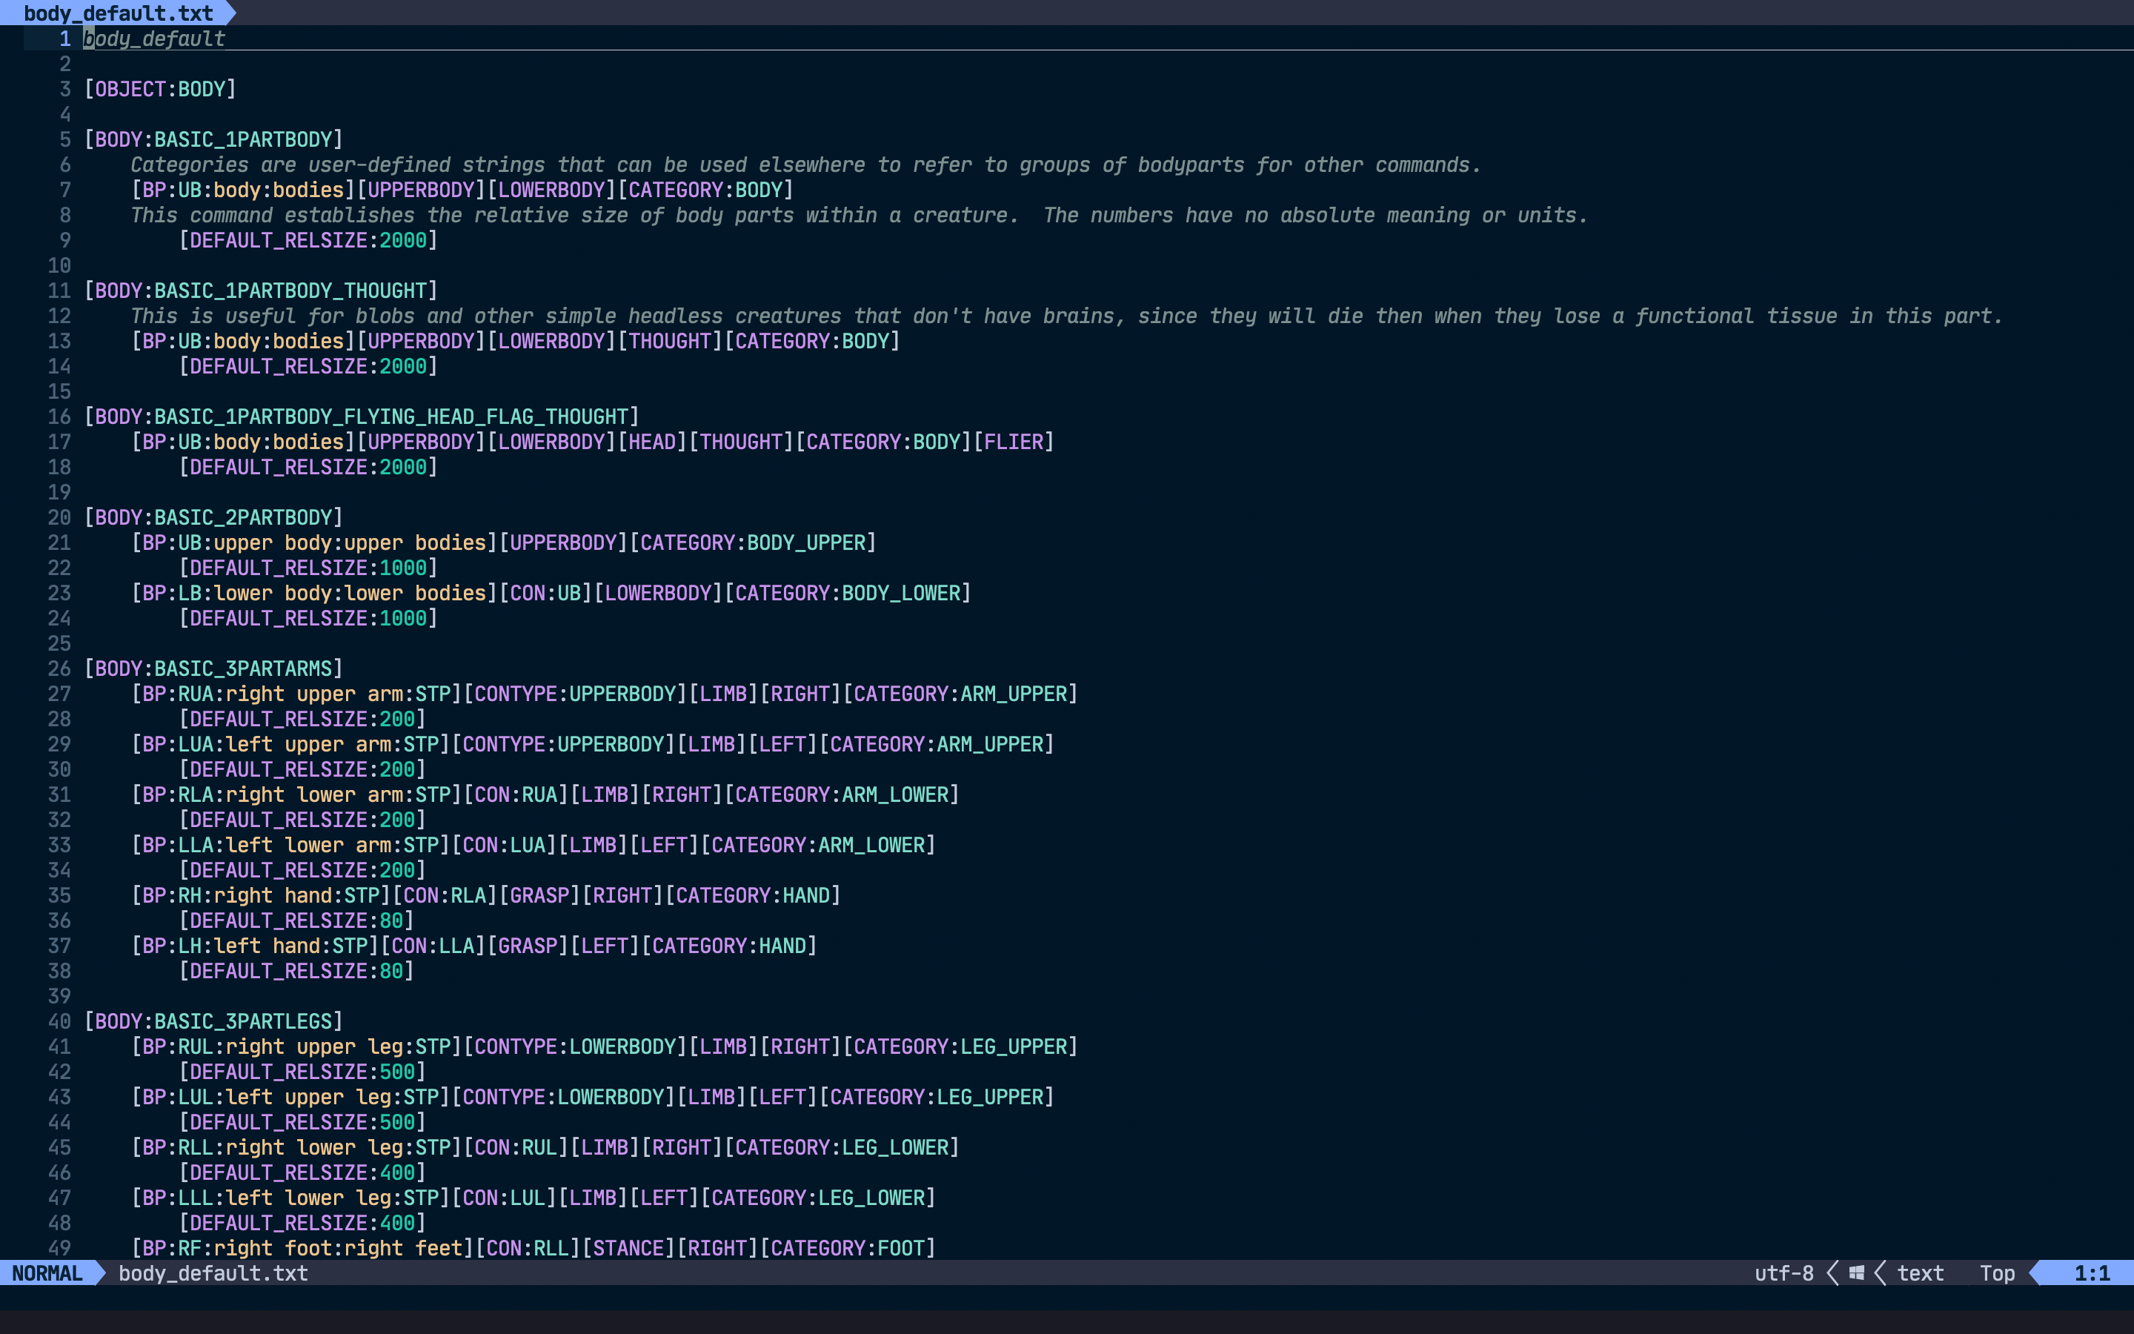Click [BODY:BASIC_1PARTBODY_FLYING_HEAD_FLAG_THOUGHT] heading
Screen dimensions: 2134x1334
pyautogui.click(x=362, y=417)
